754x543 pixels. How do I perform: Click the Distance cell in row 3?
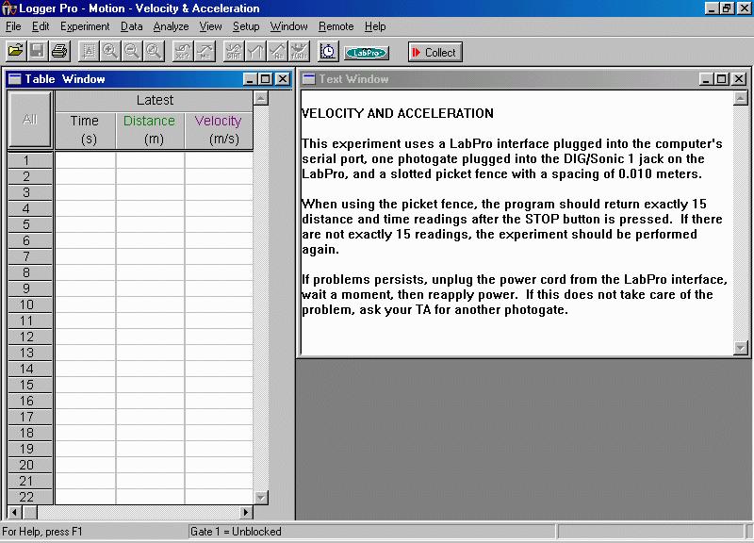[x=150, y=192]
